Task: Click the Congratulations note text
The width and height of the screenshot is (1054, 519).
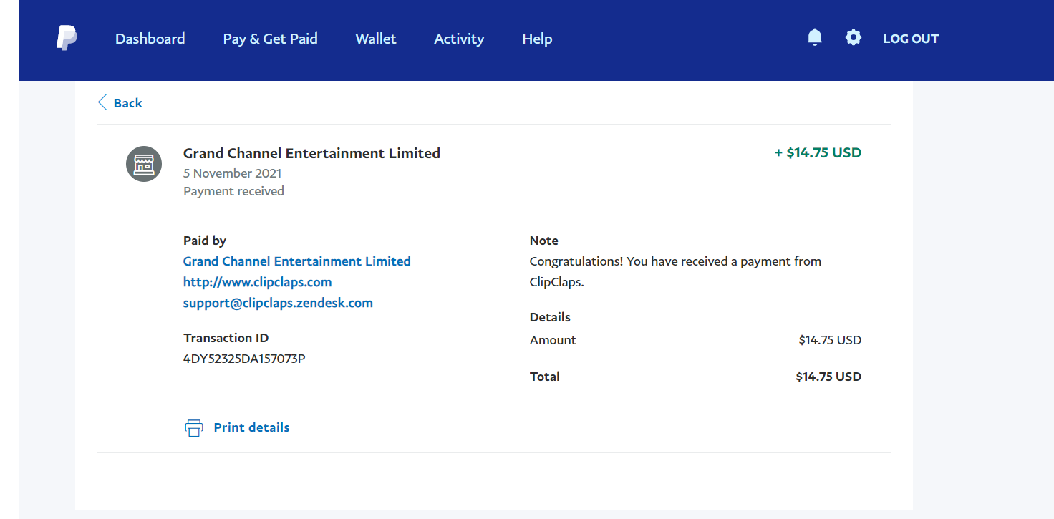Action: (x=675, y=272)
